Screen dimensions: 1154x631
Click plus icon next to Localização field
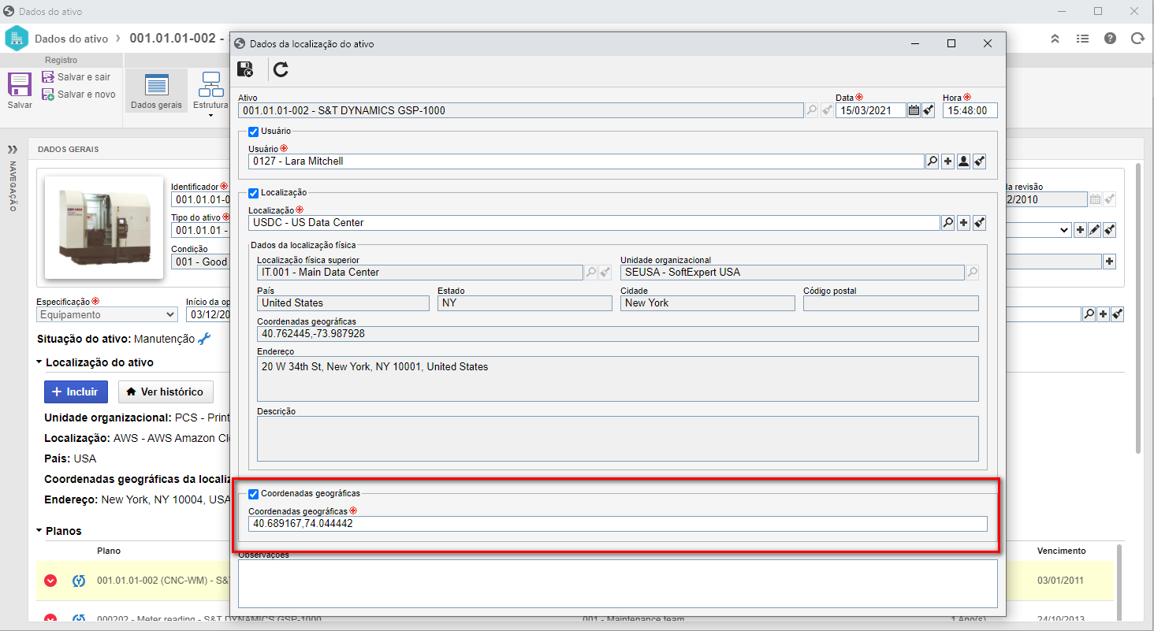click(x=963, y=223)
